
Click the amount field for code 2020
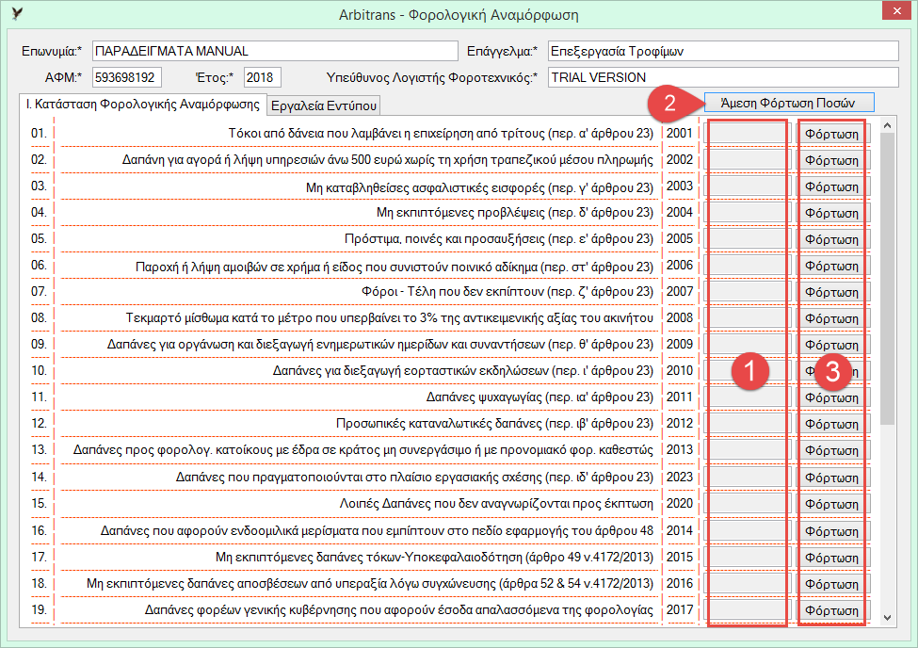pyautogui.click(x=747, y=504)
